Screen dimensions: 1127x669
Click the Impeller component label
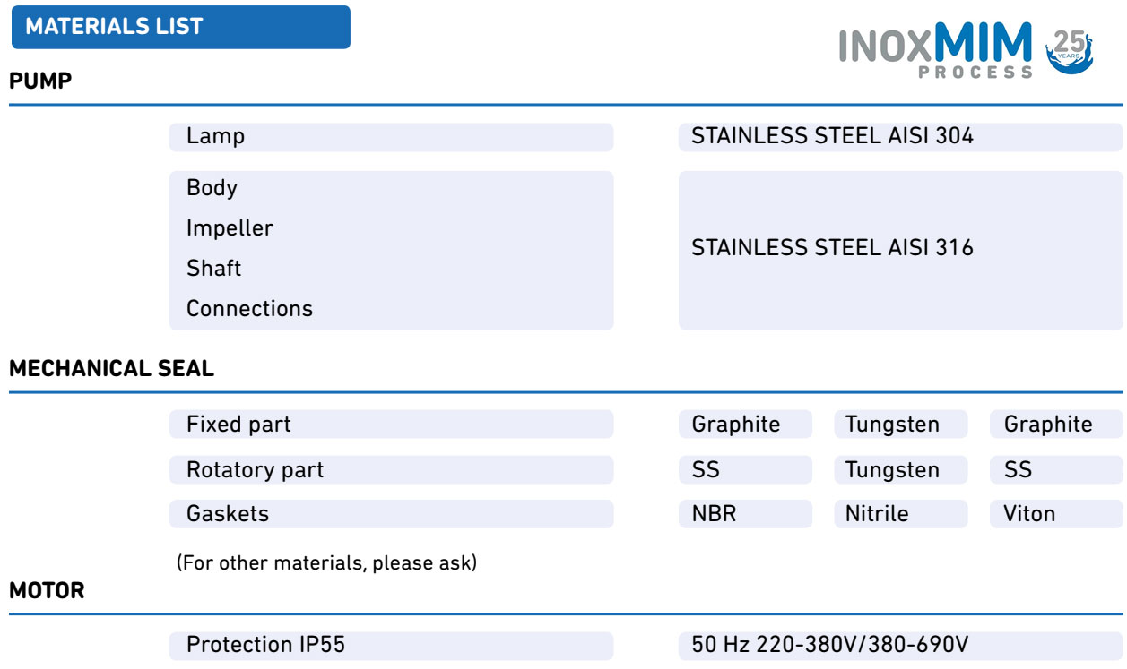pyautogui.click(x=230, y=228)
